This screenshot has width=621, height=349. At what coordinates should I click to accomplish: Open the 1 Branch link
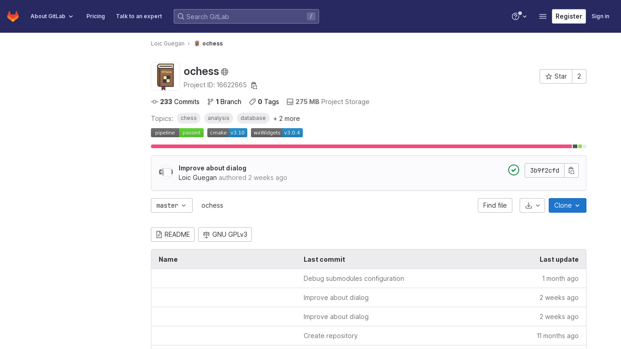(224, 102)
